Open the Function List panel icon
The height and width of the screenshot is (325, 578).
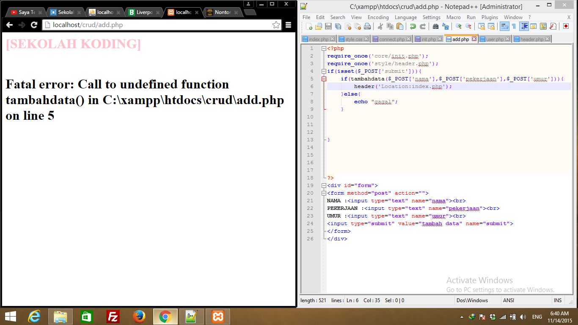pos(553,26)
